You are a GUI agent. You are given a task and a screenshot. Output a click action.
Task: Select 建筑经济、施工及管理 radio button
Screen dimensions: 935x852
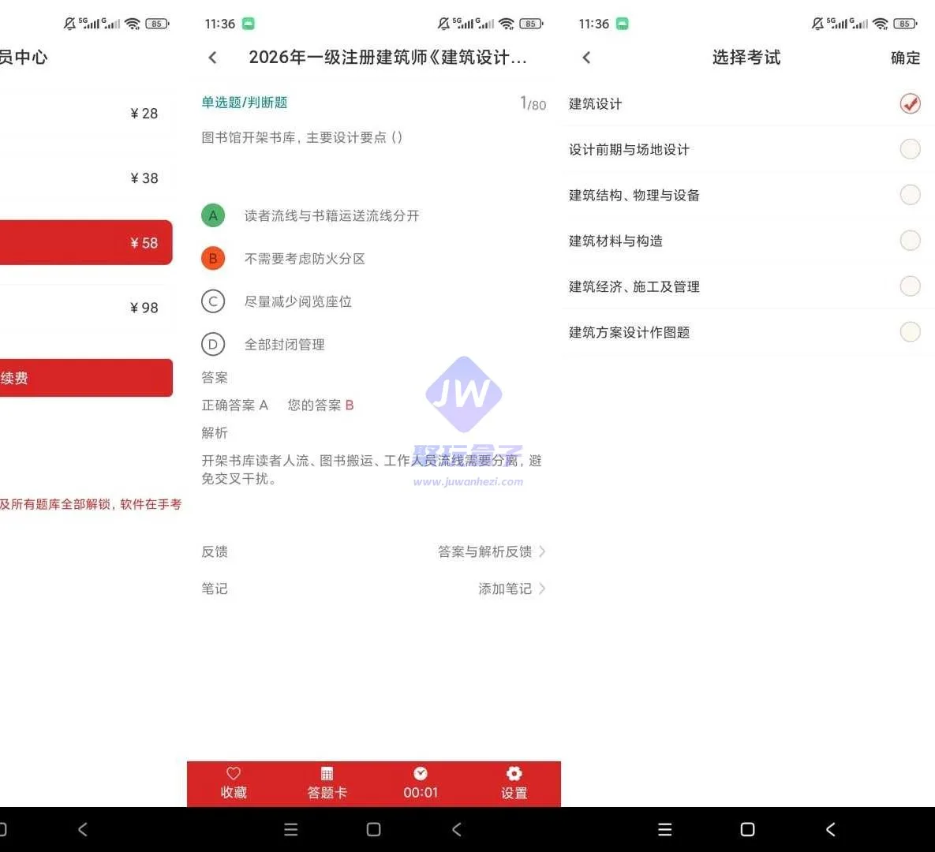pos(910,286)
